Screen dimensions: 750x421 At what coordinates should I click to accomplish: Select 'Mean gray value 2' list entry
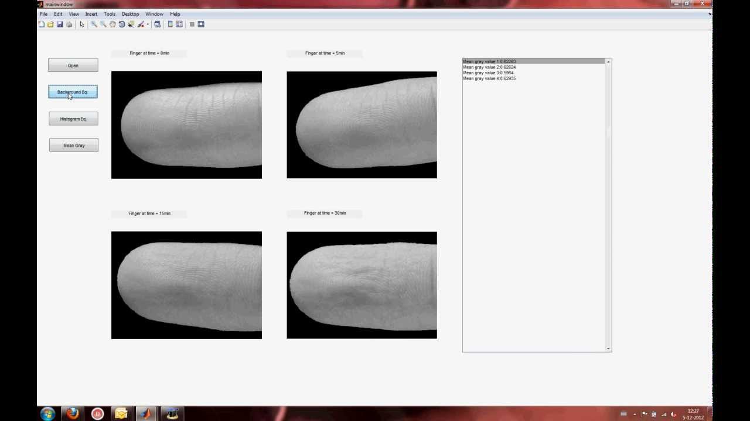533,67
